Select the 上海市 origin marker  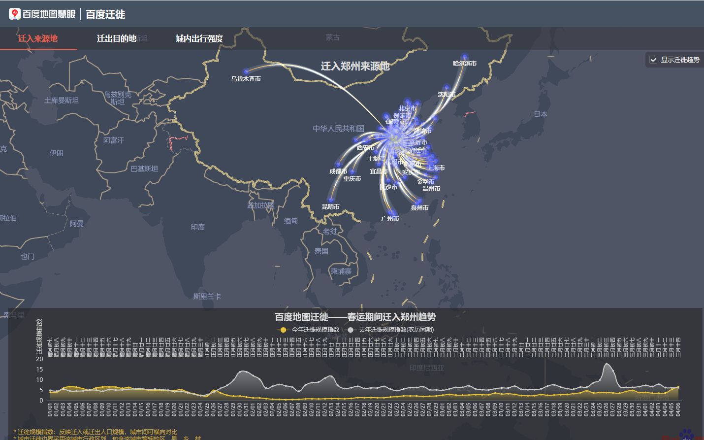pyautogui.click(x=435, y=162)
